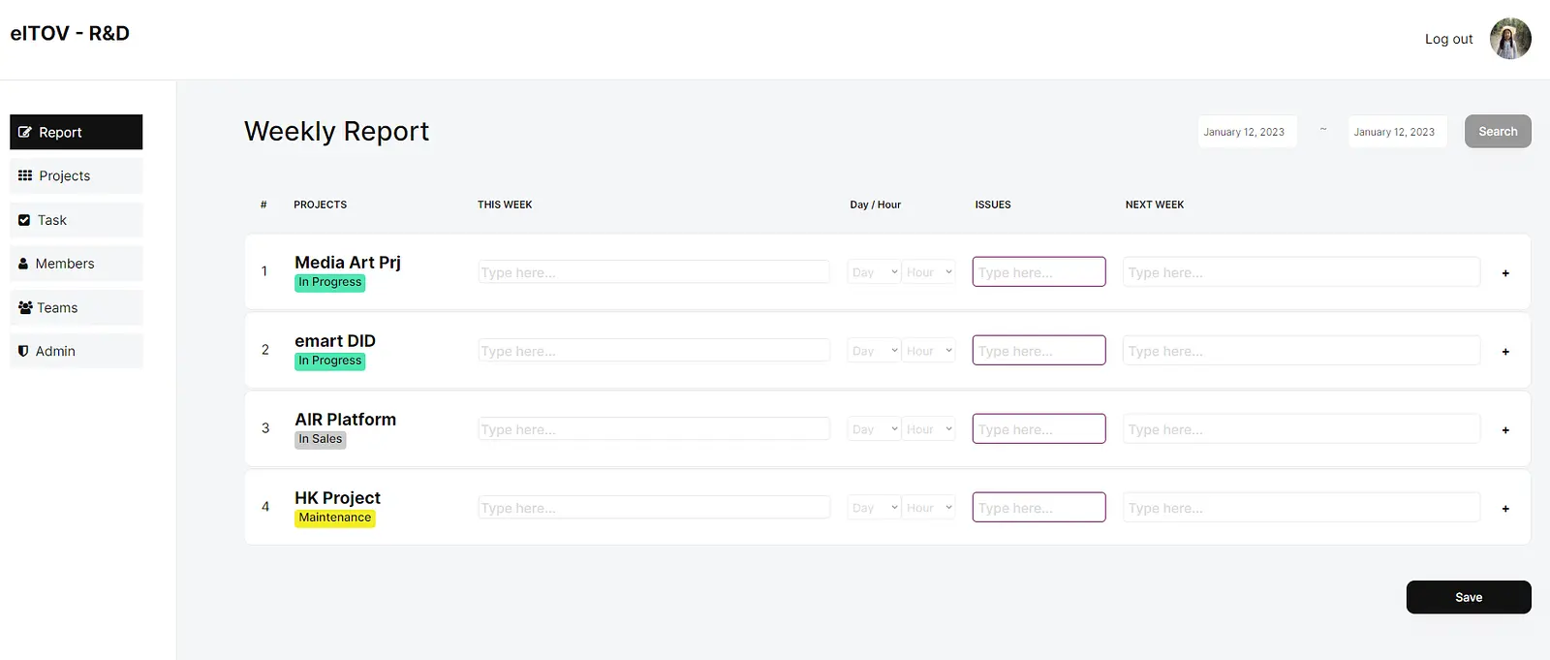Open the Day dropdown for Media Art Prj
The width and height of the screenshot is (1550, 660).
click(875, 272)
